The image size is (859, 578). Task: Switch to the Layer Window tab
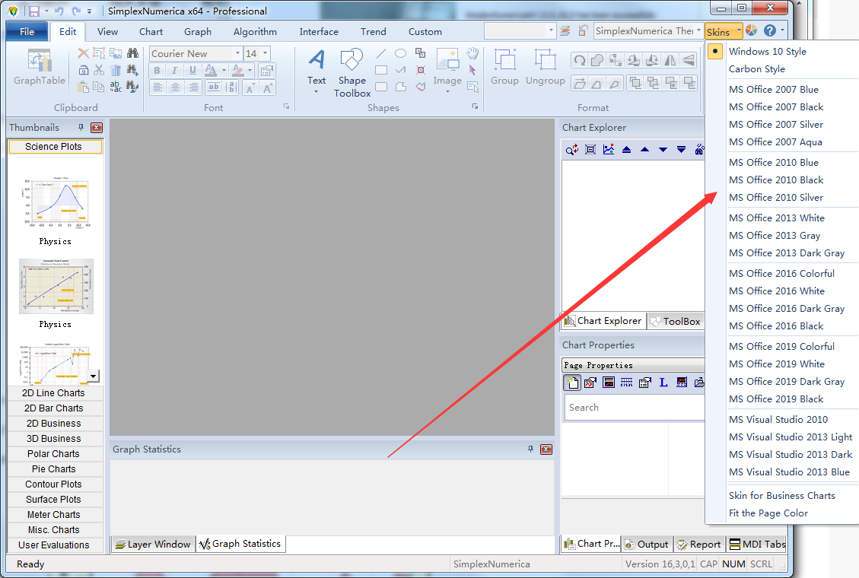[154, 544]
